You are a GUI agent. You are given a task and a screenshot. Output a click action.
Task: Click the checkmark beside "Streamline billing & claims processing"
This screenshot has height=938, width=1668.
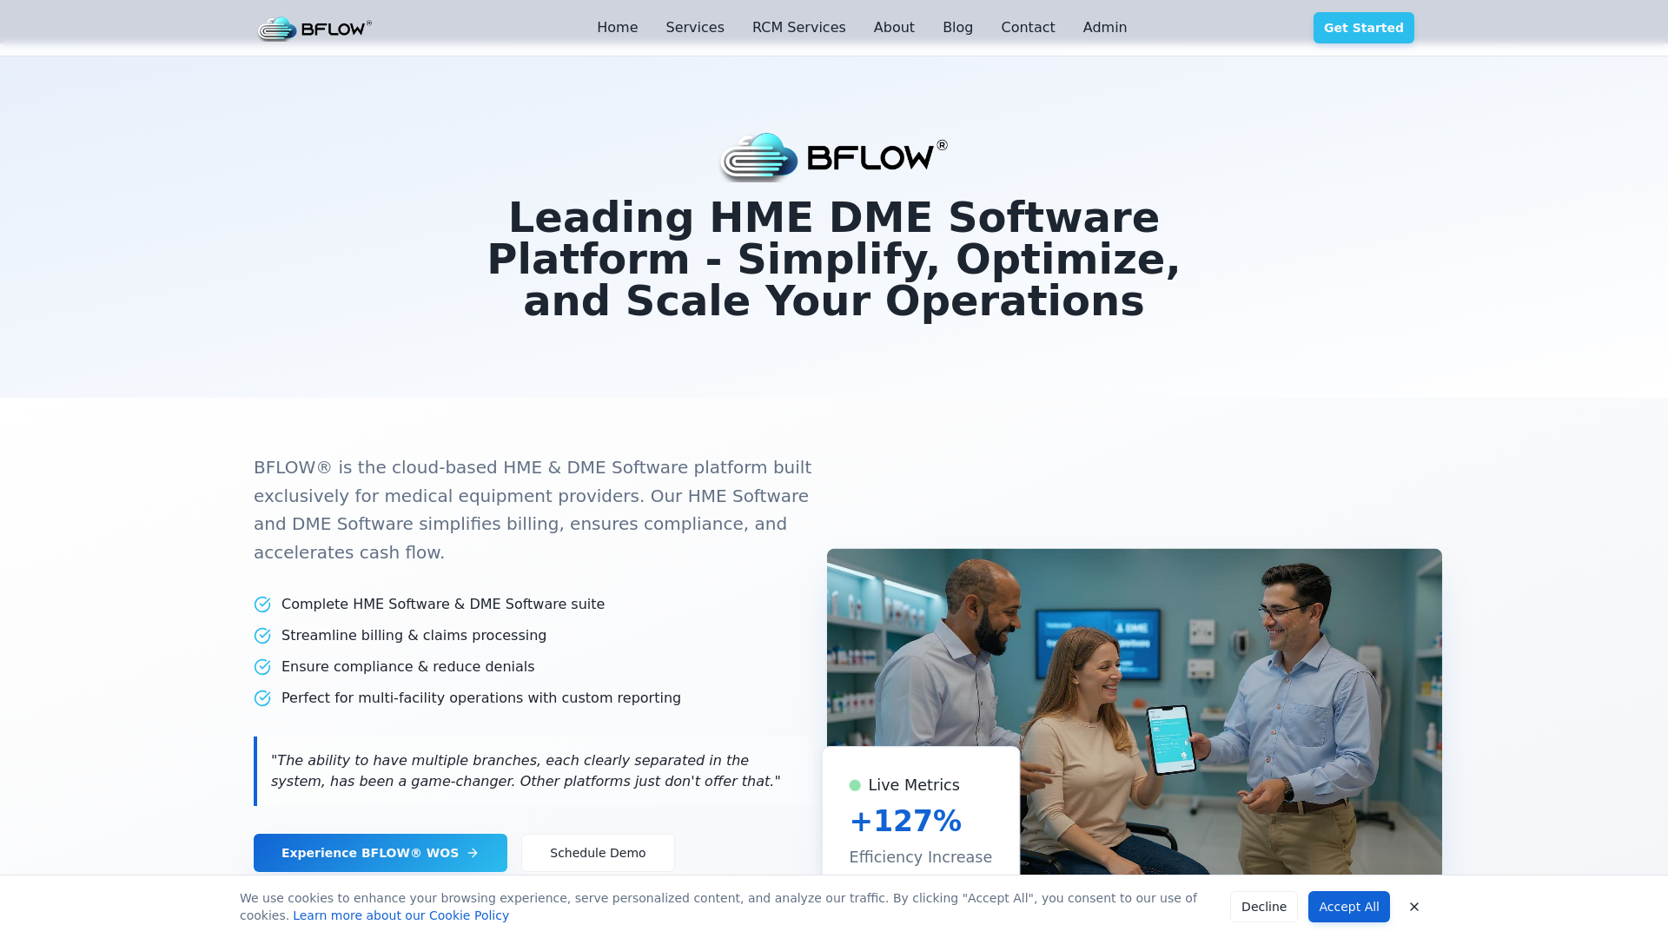262,635
